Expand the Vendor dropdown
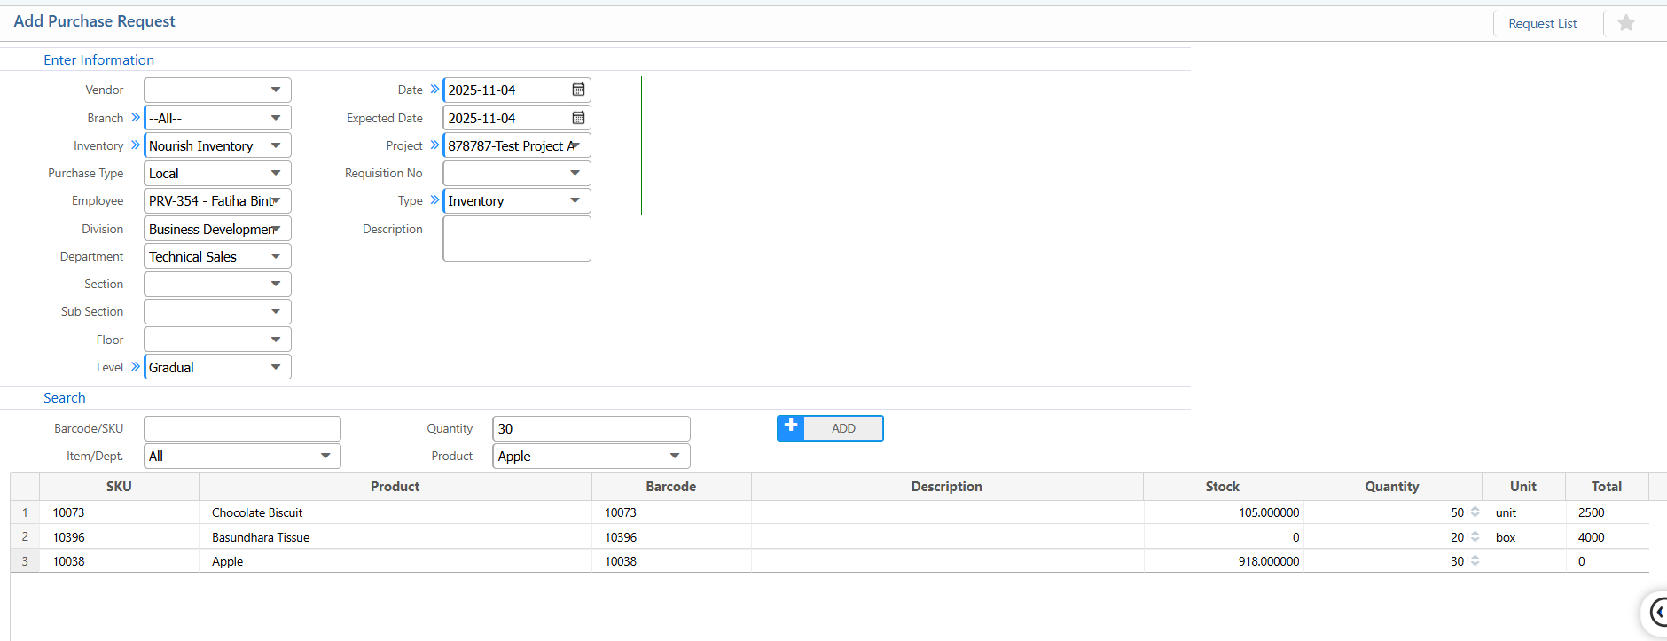 pyautogui.click(x=276, y=90)
